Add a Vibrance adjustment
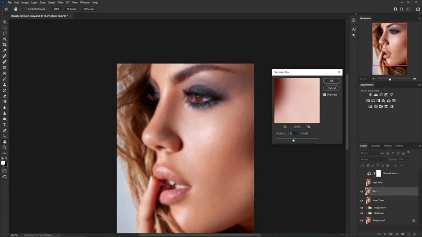The image size is (422, 237). [392, 95]
